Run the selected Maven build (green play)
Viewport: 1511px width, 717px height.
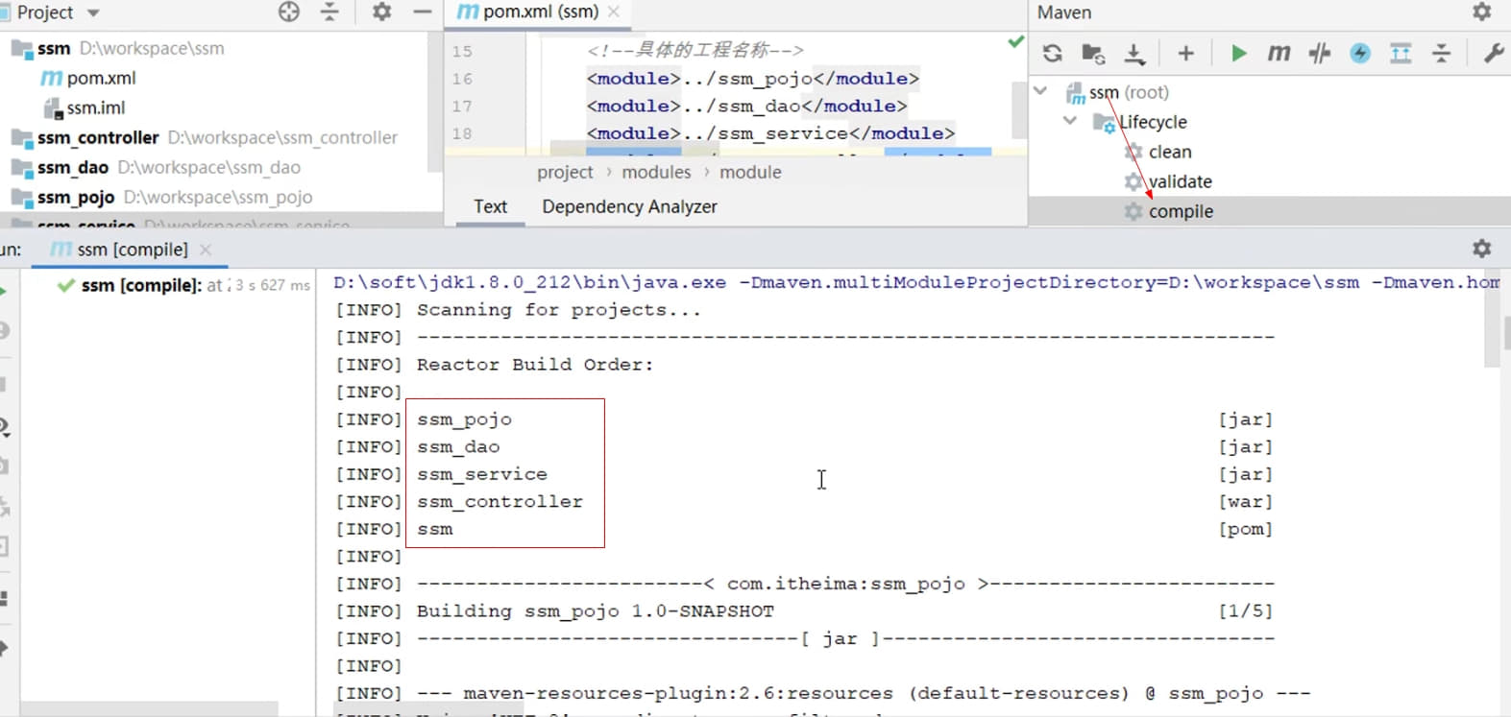tap(1238, 54)
